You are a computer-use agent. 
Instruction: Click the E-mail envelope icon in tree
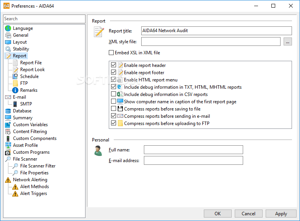(x=8, y=97)
